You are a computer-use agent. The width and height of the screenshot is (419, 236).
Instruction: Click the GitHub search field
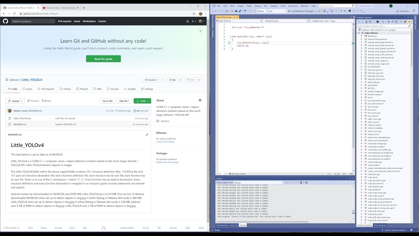33,21
